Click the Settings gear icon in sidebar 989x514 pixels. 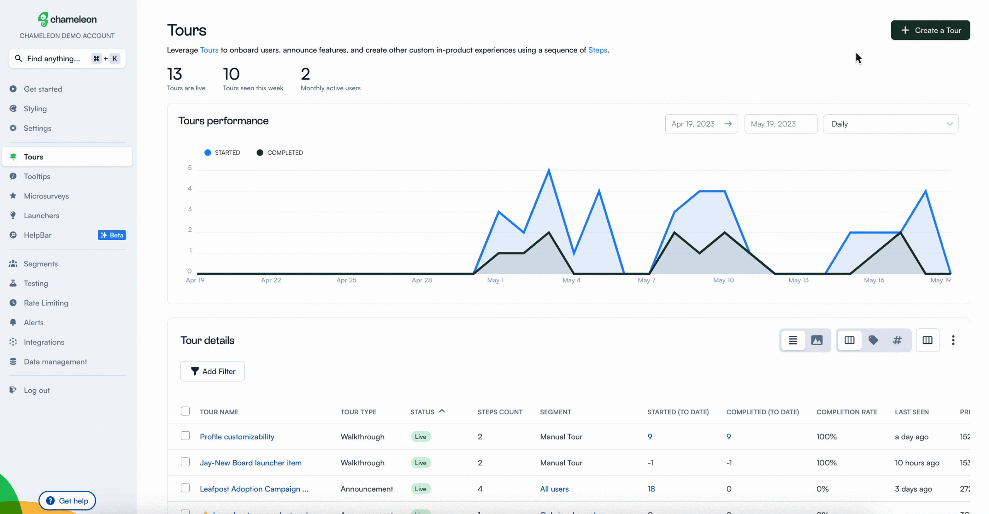coord(13,128)
